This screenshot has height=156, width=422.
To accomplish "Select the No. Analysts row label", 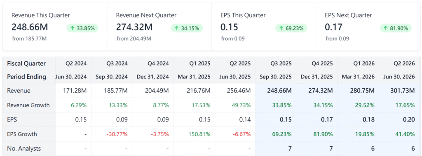I will pyautogui.click(x=24, y=148).
